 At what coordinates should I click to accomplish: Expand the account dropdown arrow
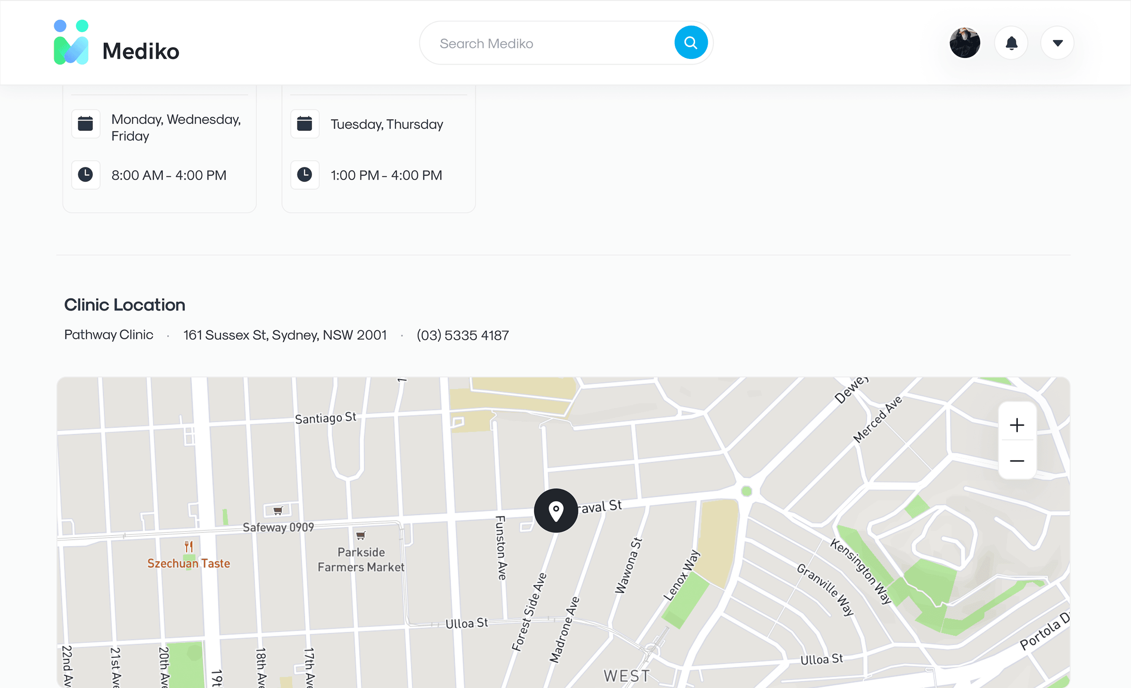pyautogui.click(x=1057, y=43)
